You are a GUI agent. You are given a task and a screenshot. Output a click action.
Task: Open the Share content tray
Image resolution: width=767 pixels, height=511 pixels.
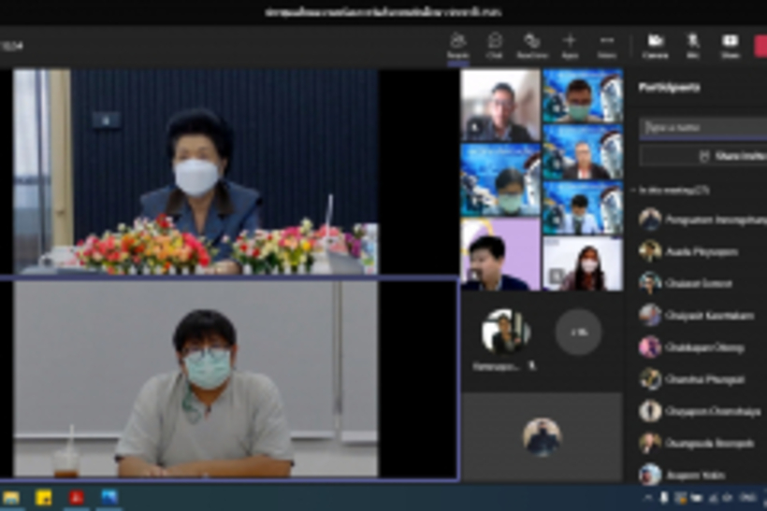click(730, 46)
